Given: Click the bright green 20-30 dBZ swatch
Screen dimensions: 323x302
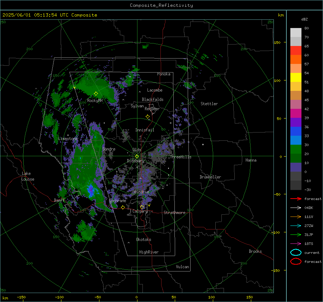Looking at the screenshot, I should click(x=296, y=149).
